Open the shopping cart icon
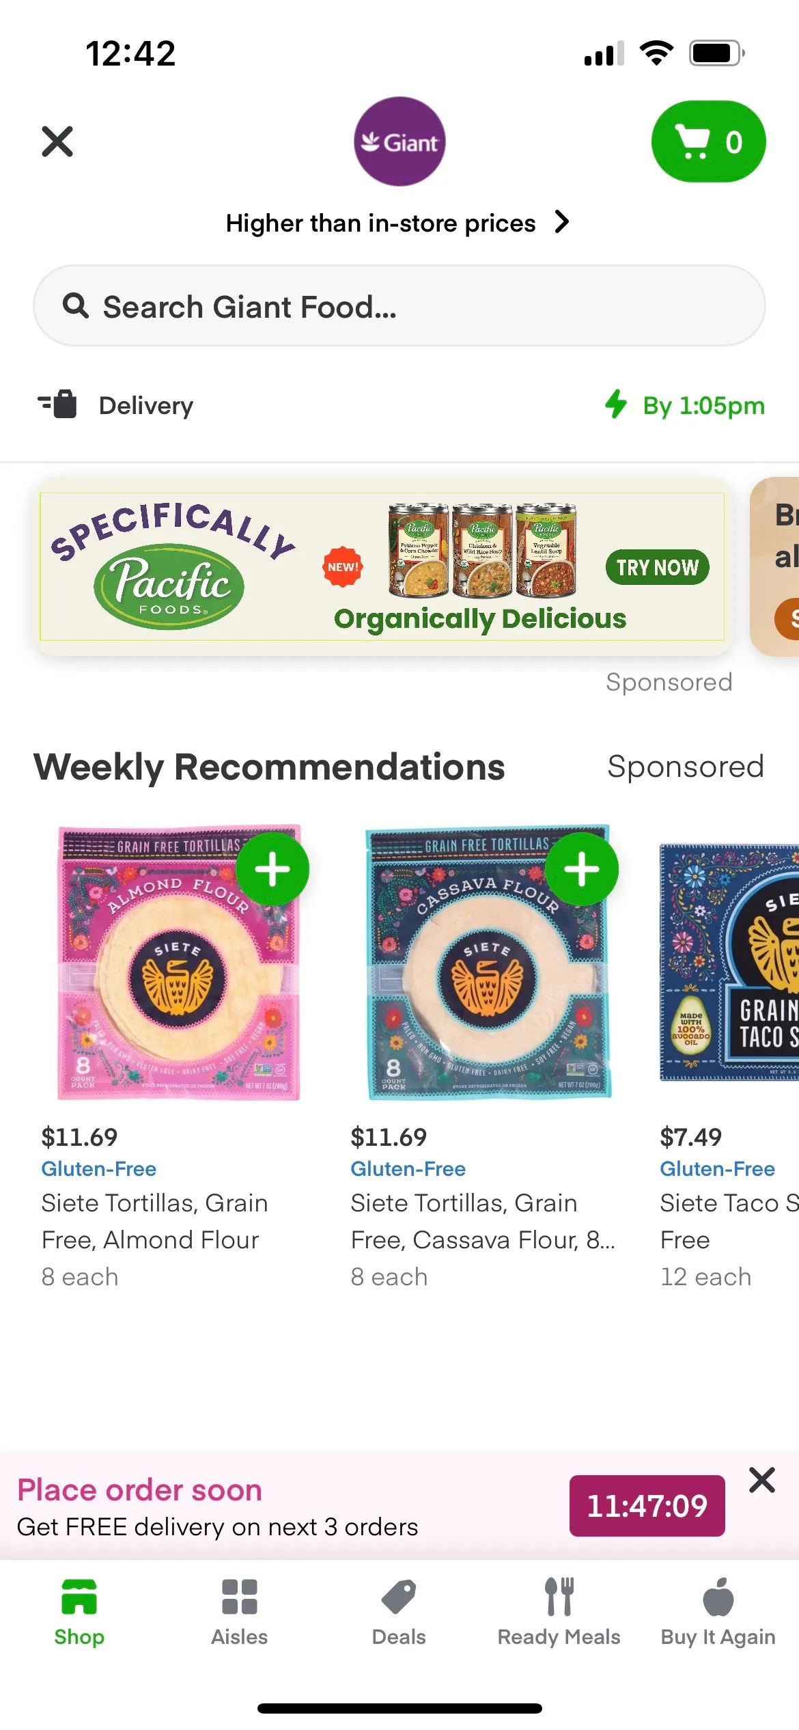This screenshot has width=799, height=1730. (708, 141)
